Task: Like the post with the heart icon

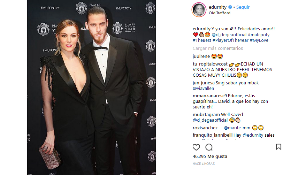Action: point(196,147)
